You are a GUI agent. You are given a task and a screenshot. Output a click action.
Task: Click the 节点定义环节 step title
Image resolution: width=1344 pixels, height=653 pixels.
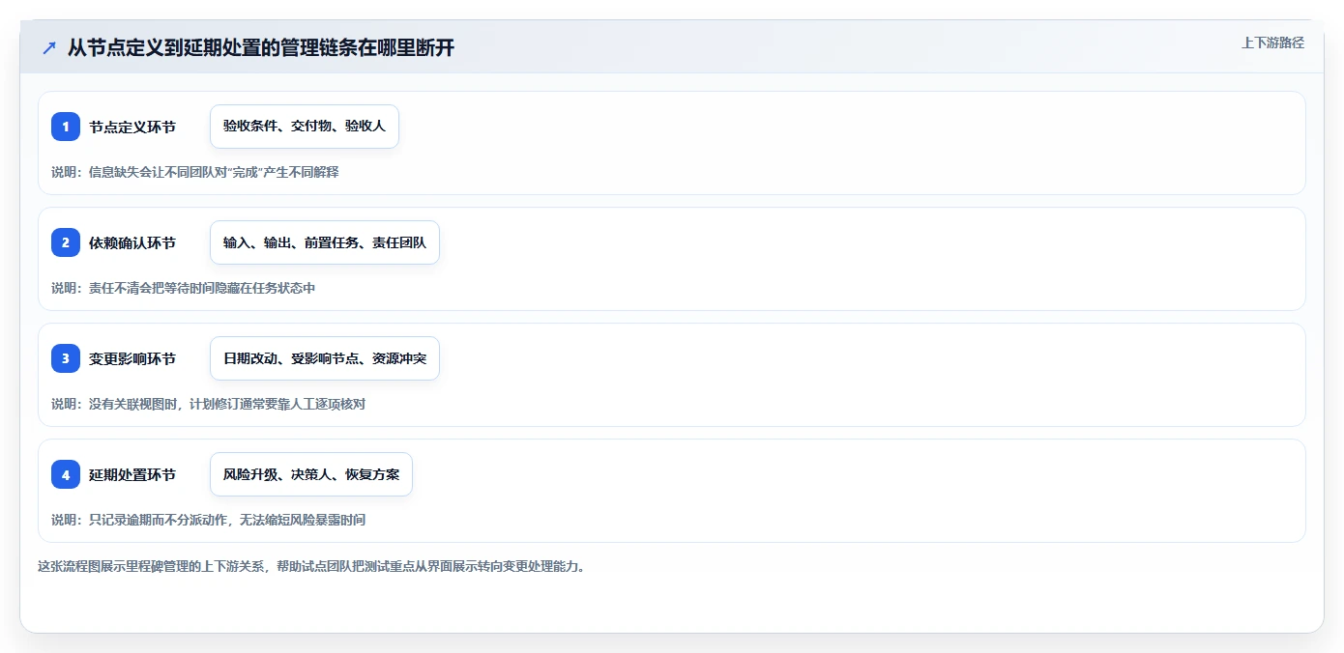(132, 128)
